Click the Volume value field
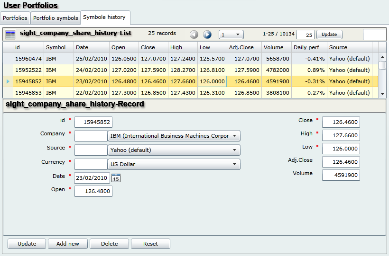Screen dimensions: 389x256 pos(341,175)
